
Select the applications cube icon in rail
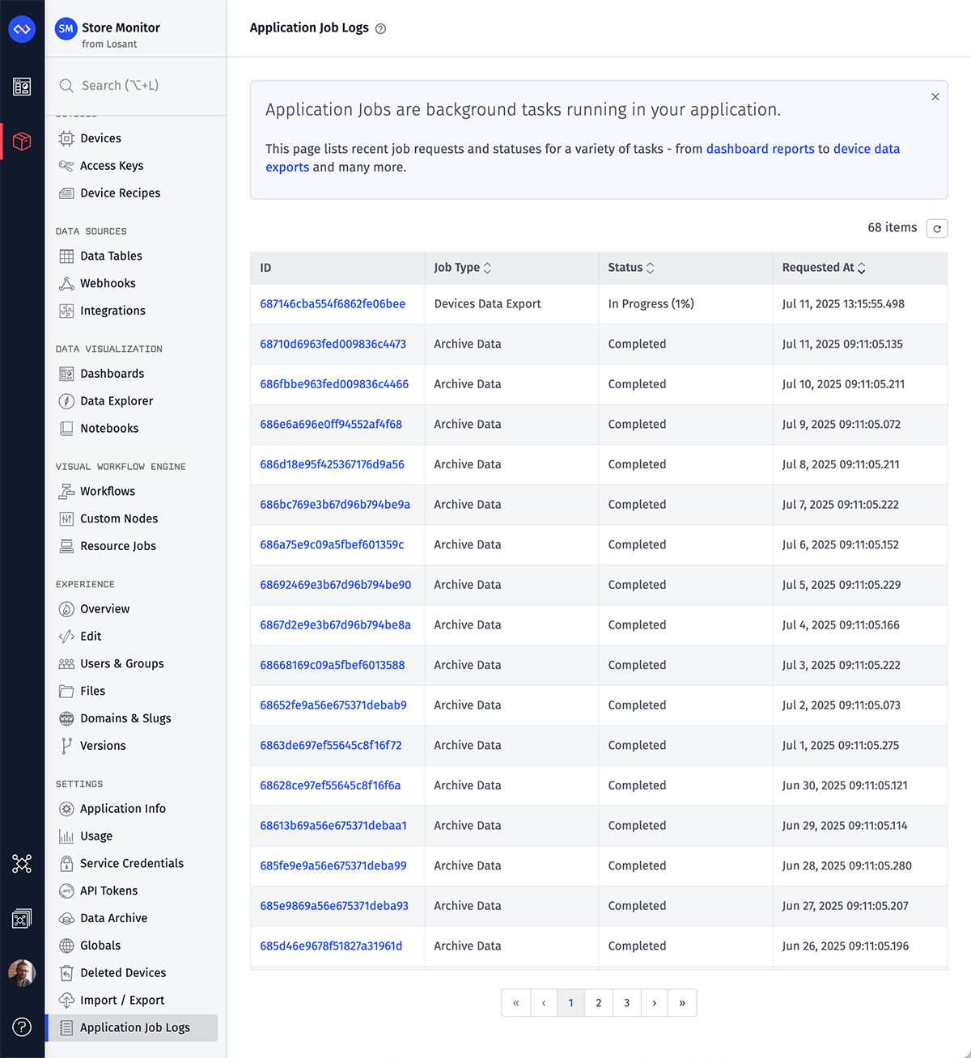point(22,142)
